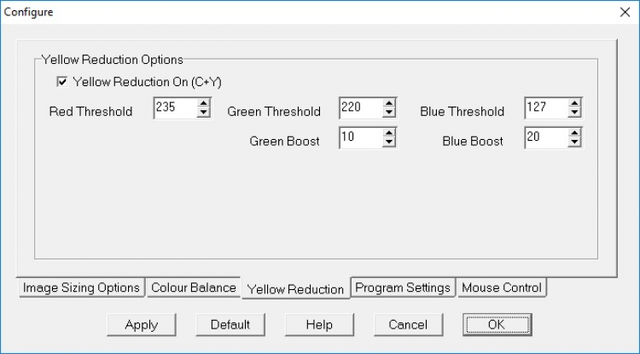Lower the Blue Threshold using down arrow
640x354 pixels.
coord(575,113)
